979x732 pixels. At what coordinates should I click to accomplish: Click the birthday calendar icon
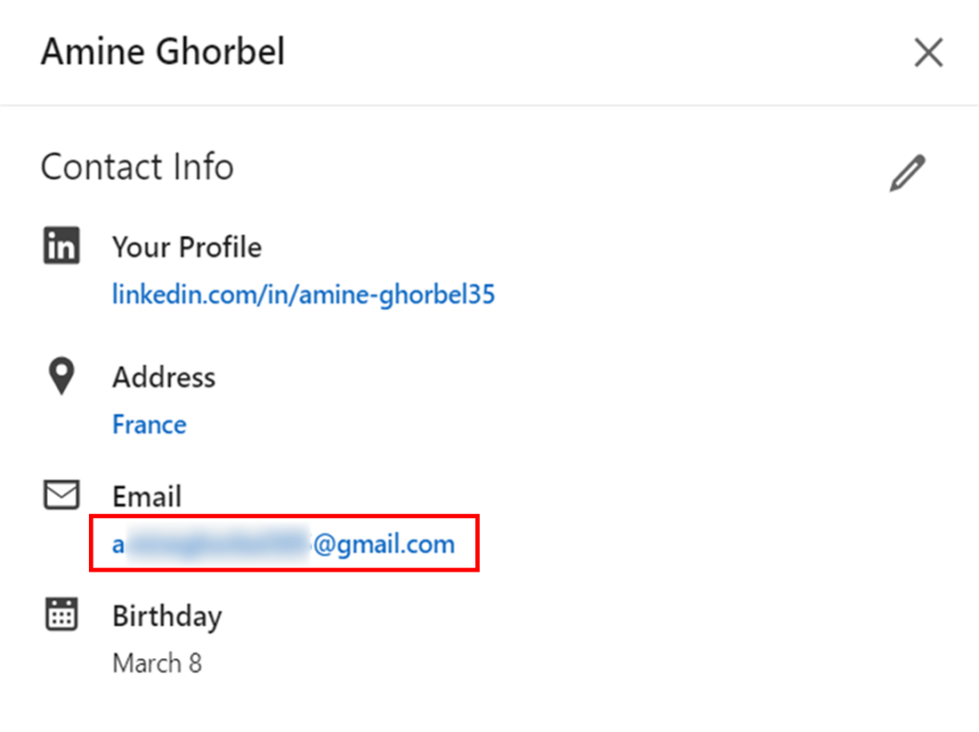(62, 614)
